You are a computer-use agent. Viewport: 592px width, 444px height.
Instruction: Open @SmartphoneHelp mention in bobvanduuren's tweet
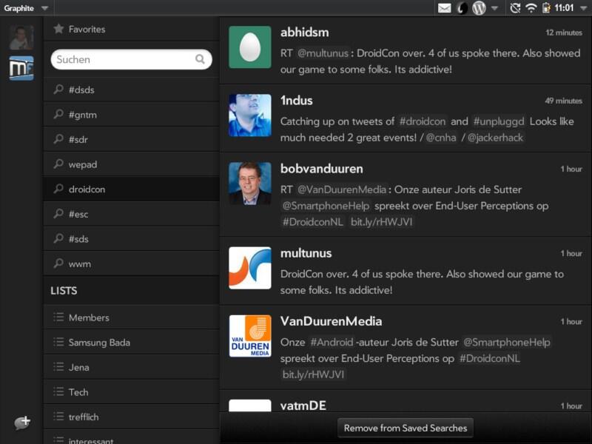(326, 206)
